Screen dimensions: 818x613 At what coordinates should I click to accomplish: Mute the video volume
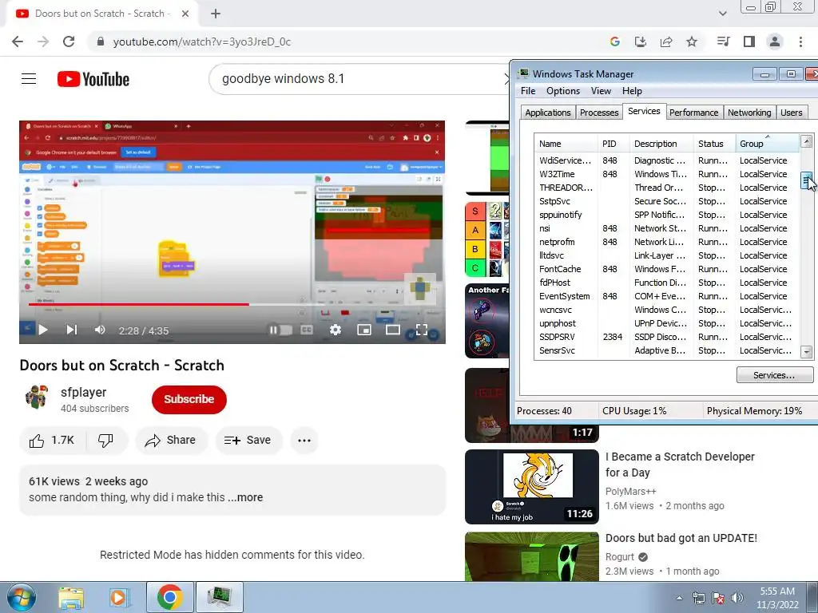click(x=100, y=330)
